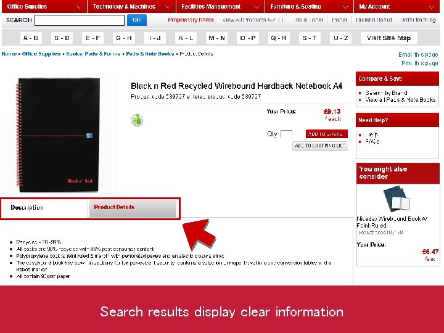Click the Black n' Red notebook image
444x333 pixels.
(x=59, y=135)
